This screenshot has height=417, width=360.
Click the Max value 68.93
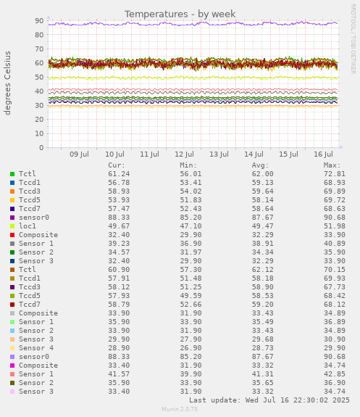pyautogui.click(x=335, y=183)
